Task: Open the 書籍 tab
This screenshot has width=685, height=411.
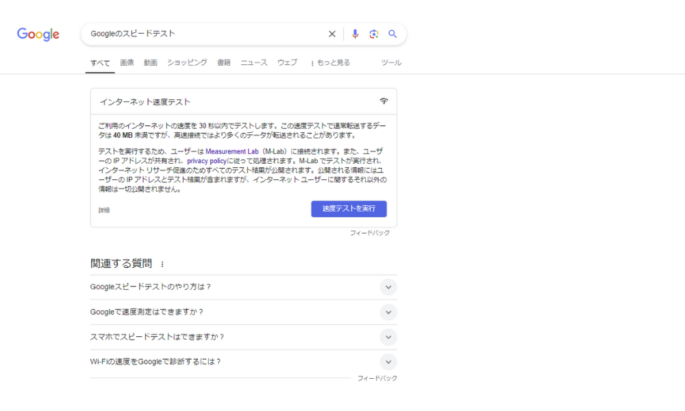Action: pos(224,63)
